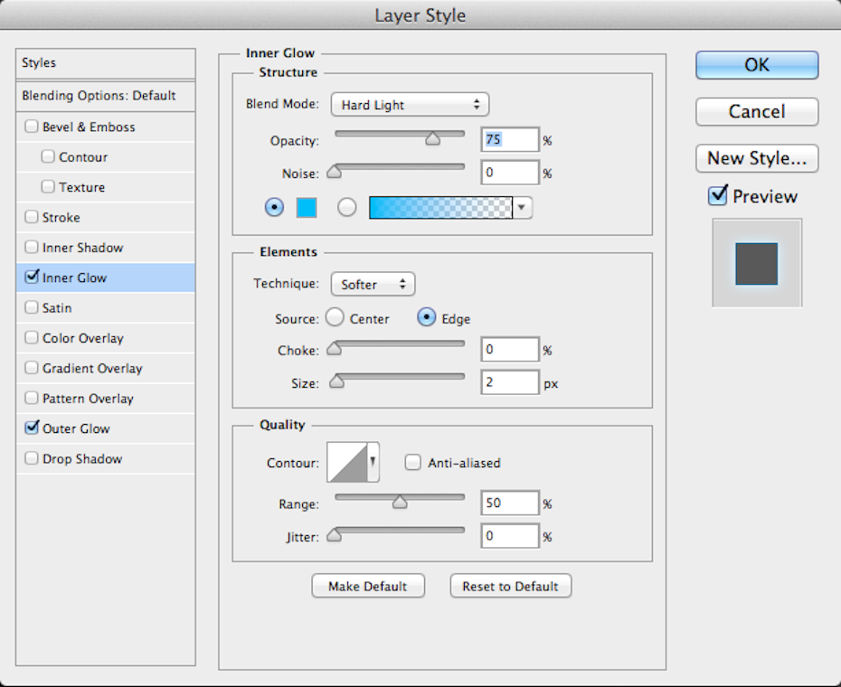Click the Opacity slider handle
The height and width of the screenshot is (687, 841).
pos(432,139)
